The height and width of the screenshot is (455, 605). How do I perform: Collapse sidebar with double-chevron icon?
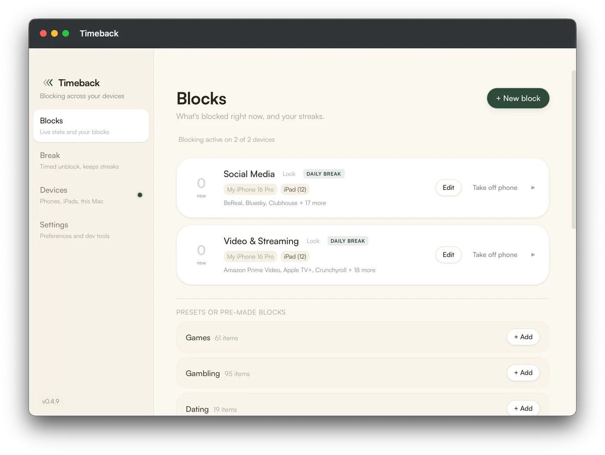tap(48, 83)
